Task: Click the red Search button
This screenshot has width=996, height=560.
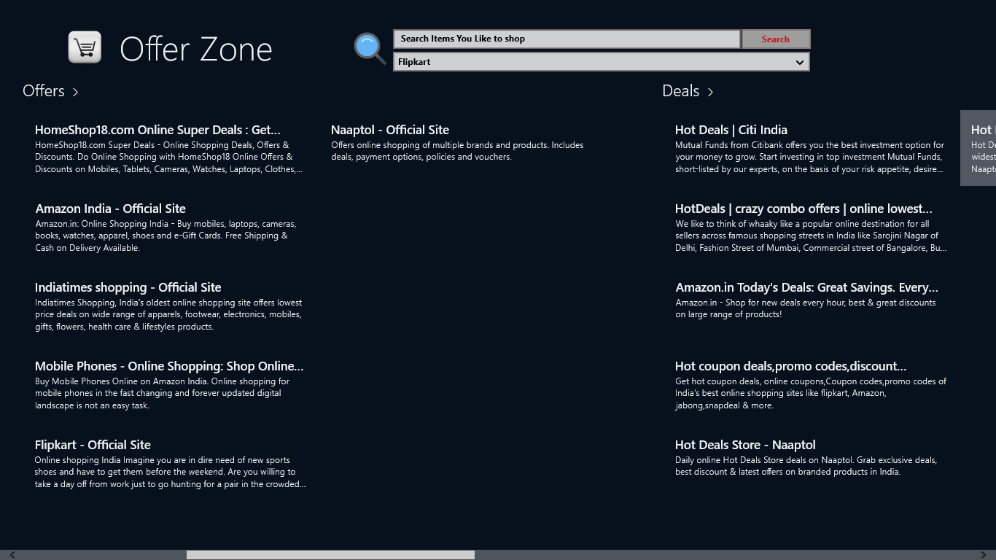Action: coord(775,39)
